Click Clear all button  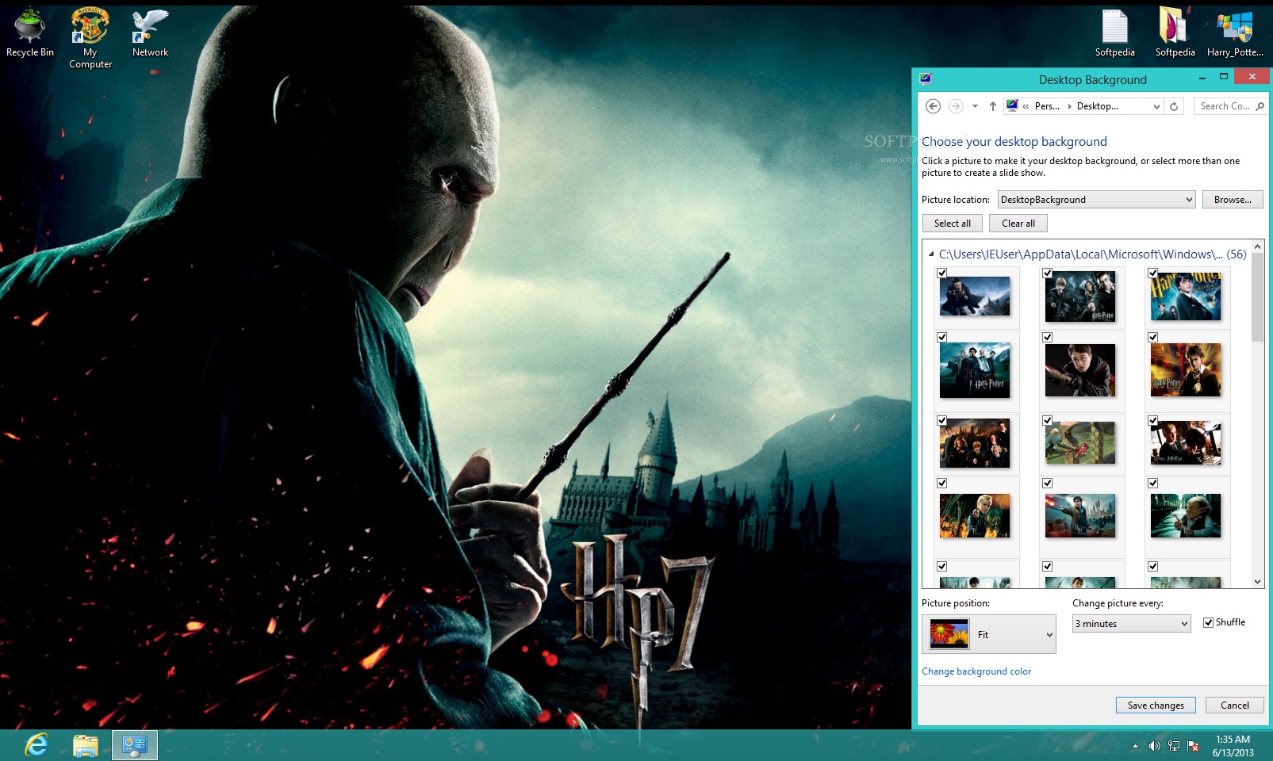click(1018, 224)
